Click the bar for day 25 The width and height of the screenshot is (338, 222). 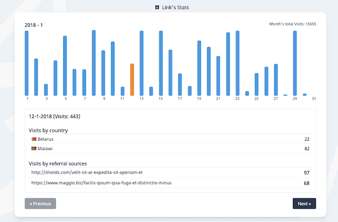[x=256, y=84]
